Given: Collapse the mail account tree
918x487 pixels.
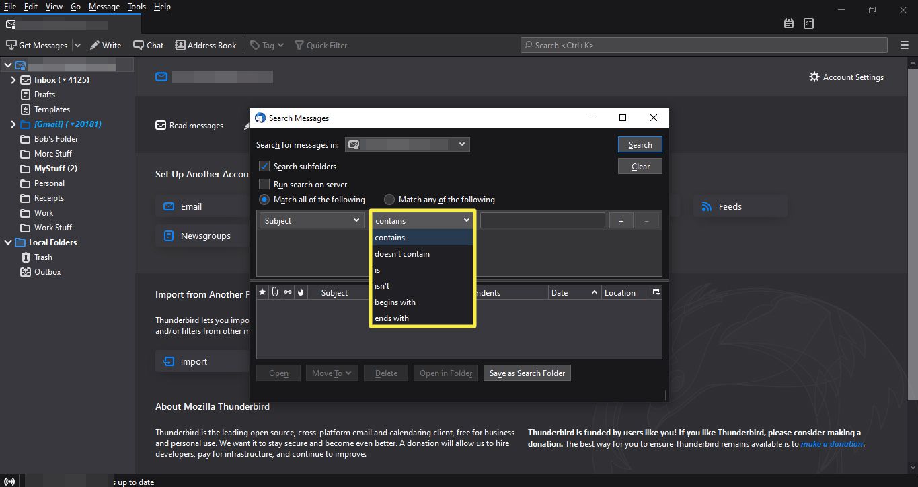Looking at the screenshot, I should (x=8, y=65).
